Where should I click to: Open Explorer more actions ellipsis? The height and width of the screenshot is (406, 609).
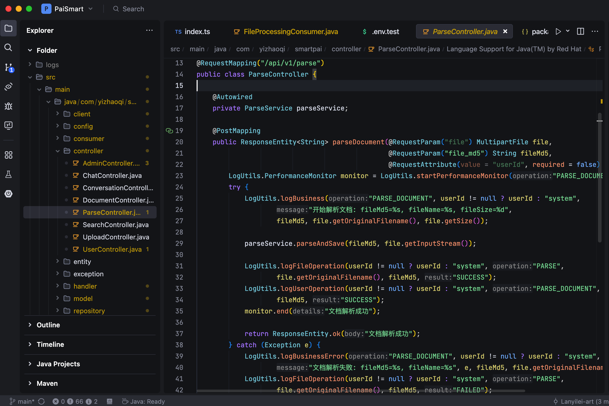[x=149, y=30]
